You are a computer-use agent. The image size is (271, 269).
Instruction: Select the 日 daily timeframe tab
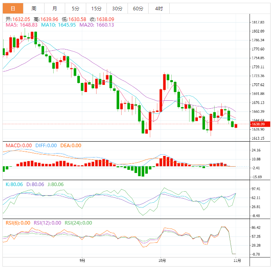(13, 8)
